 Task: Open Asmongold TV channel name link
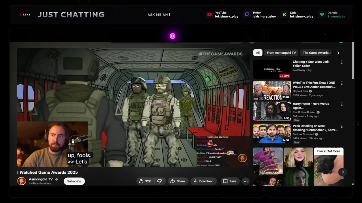pos(41,179)
